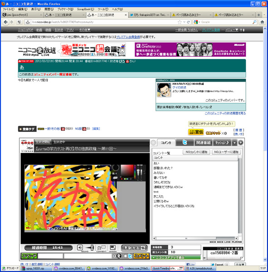This screenshot has width=268, height=272.
Task: Click the 特典チケット ticket icon
Action: pos(213,133)
